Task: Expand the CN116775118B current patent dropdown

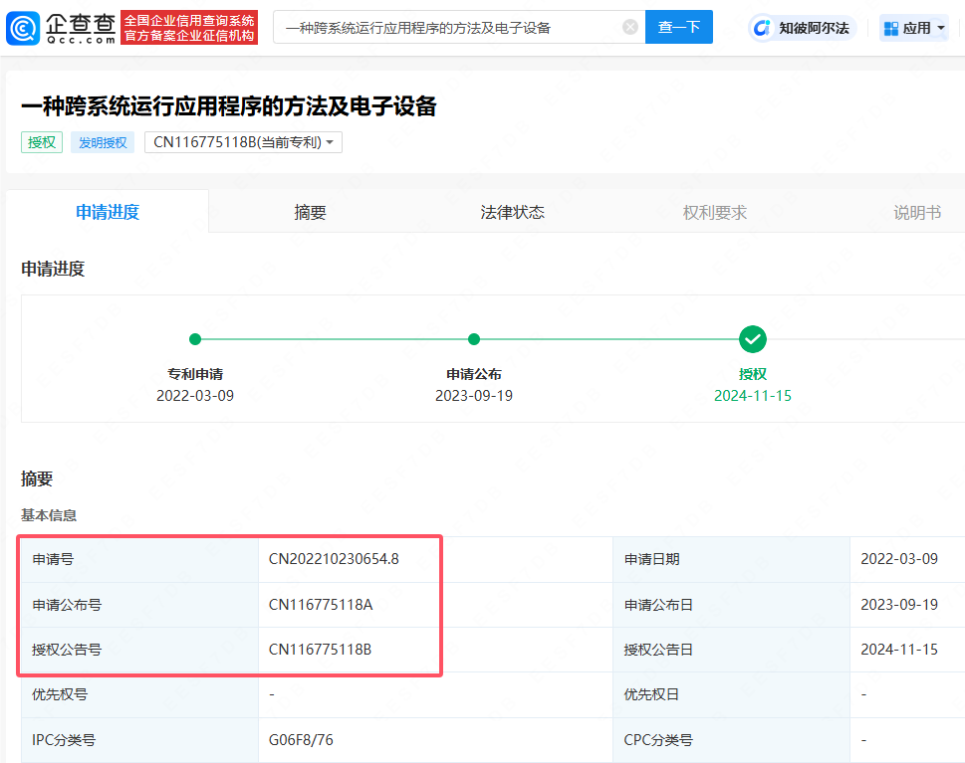Action: pyautogui.click(x=243, y=142)
